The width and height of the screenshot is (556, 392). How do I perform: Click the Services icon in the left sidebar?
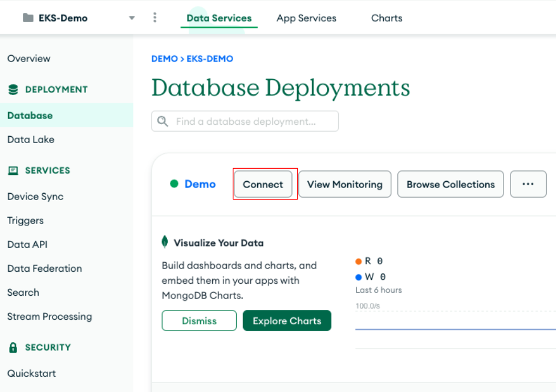click(12, 170)
